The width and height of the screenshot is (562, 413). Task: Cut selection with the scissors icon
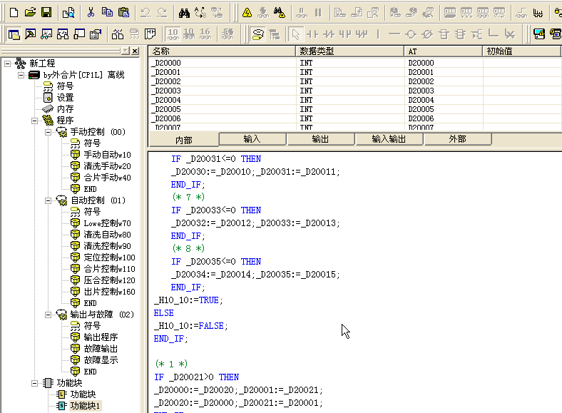pos(91,13)
